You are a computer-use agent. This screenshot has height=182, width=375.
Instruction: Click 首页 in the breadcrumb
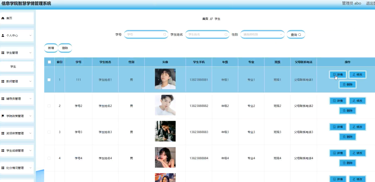205,19
